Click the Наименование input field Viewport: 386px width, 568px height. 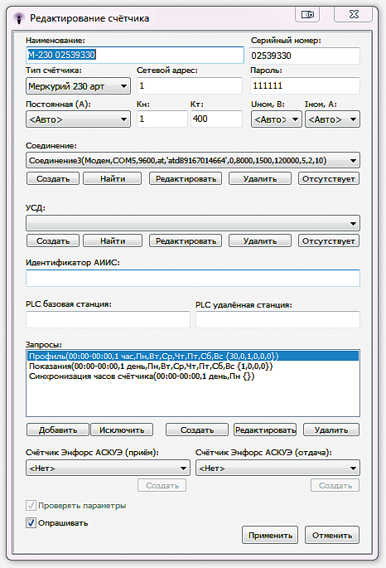point(135,55)
